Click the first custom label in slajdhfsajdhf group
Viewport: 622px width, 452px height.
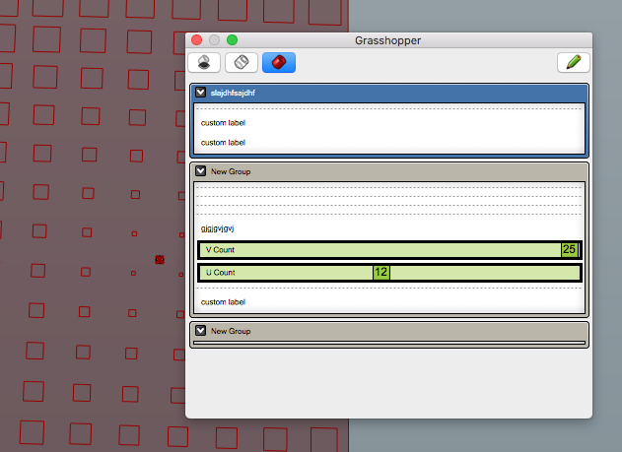point(223,123)
